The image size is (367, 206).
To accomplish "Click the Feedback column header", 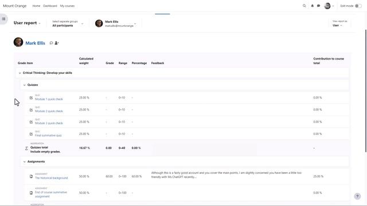I will coord(158,63).
